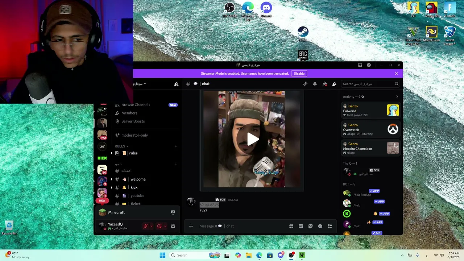Image resolution: width=464 pixels, height=261 pixels.
Task: Launch OBS Studio from desktop
Action: click(229, 10)
